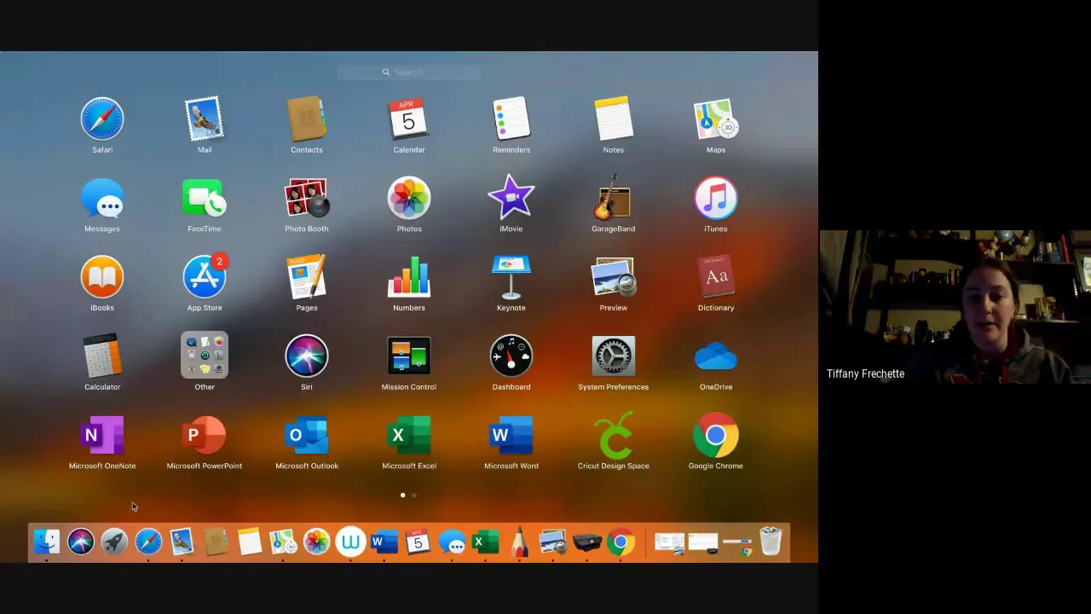Open Mission Control

click(409, 356)
